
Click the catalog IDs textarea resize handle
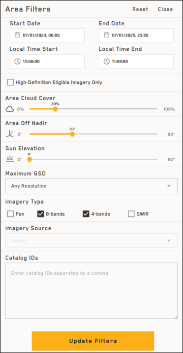[x=176, y=317]
